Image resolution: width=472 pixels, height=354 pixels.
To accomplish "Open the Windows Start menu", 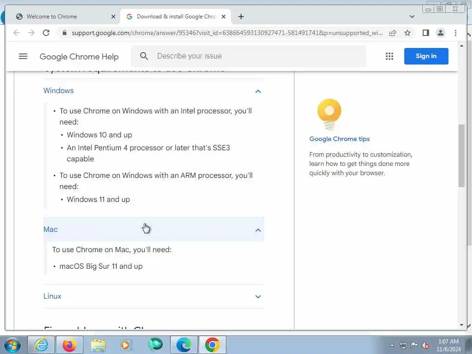I will (12, 345).
